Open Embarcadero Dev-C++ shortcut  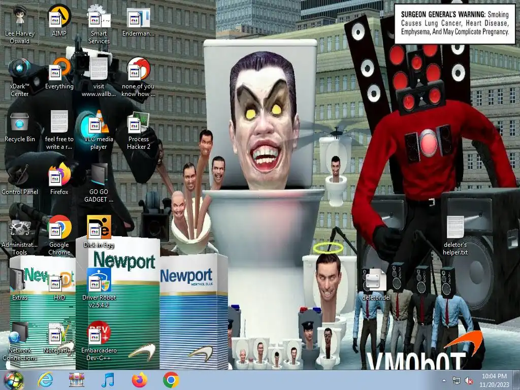tap(99, 342)
